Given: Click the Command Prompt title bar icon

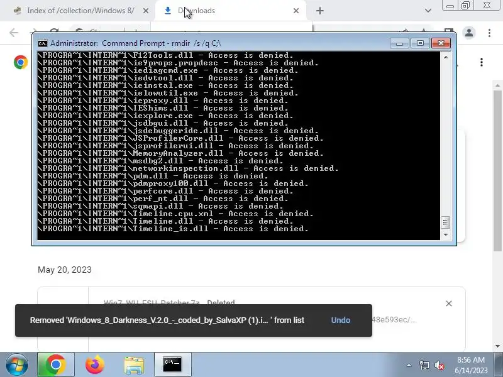Looking at the screenshot, I should (x=43, y=43).
